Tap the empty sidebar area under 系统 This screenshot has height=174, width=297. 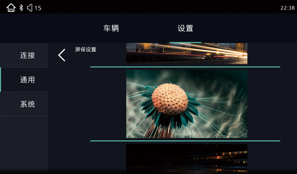click(24, 145)
